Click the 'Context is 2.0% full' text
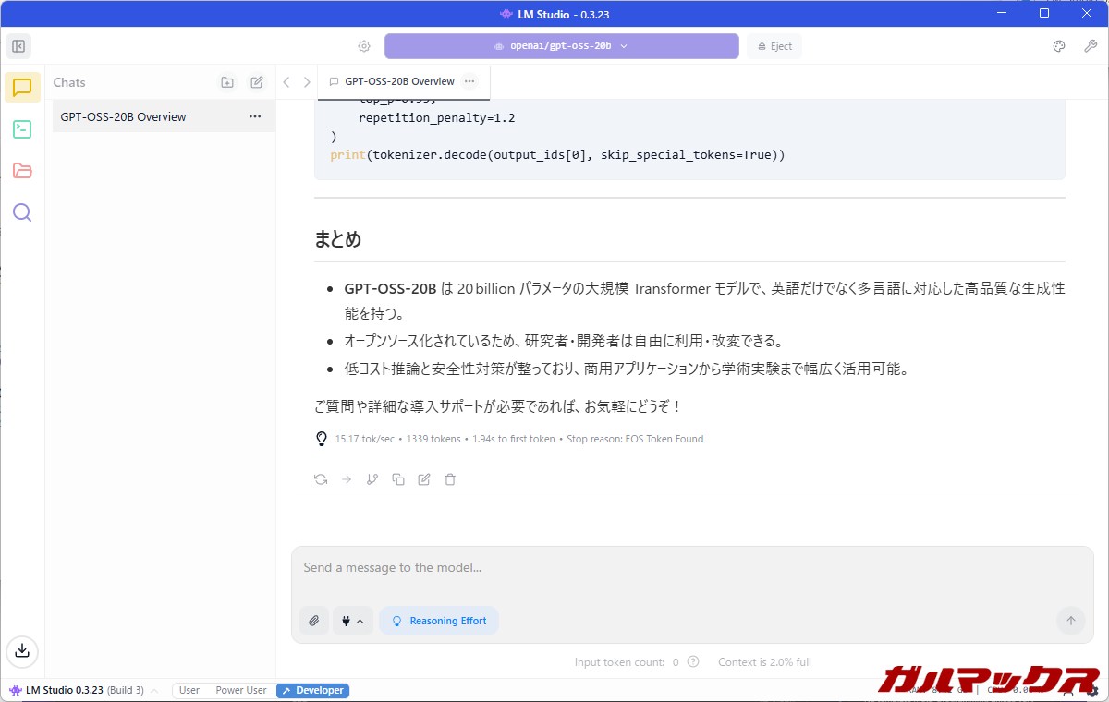The height and width of the screenshot is (702, 1109). (764, 662)
